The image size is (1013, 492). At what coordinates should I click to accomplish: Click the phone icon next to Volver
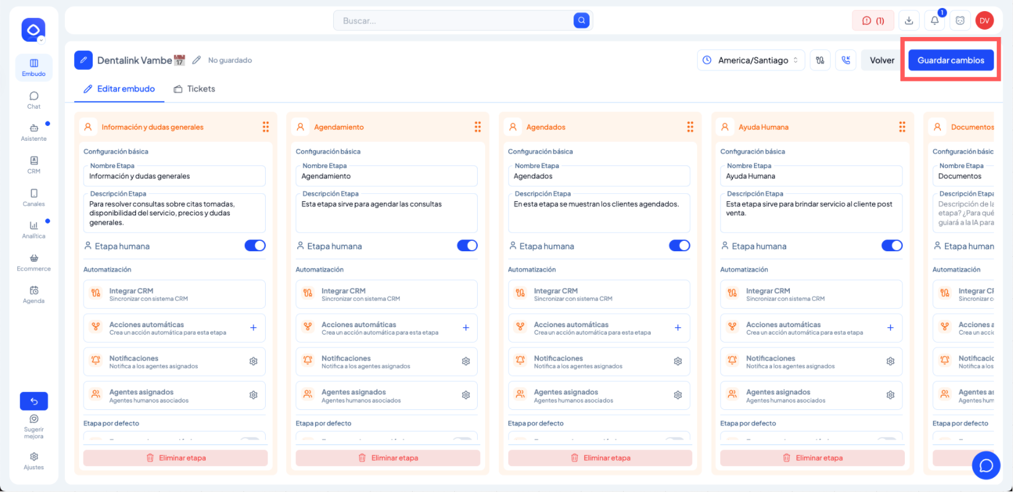tap(846, 60)
